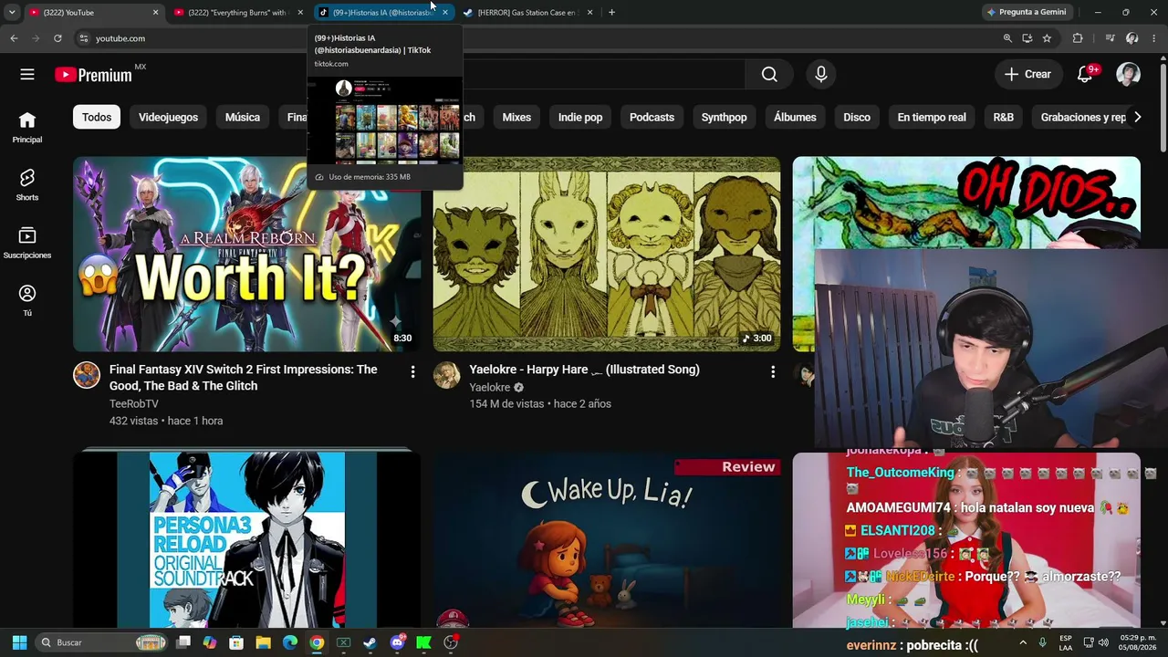Go back with the browser back arrow
The width and height of the screenshot is (1168, 657).
coord(14,38)
